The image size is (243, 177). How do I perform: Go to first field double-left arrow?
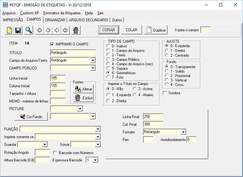(39, 30)
